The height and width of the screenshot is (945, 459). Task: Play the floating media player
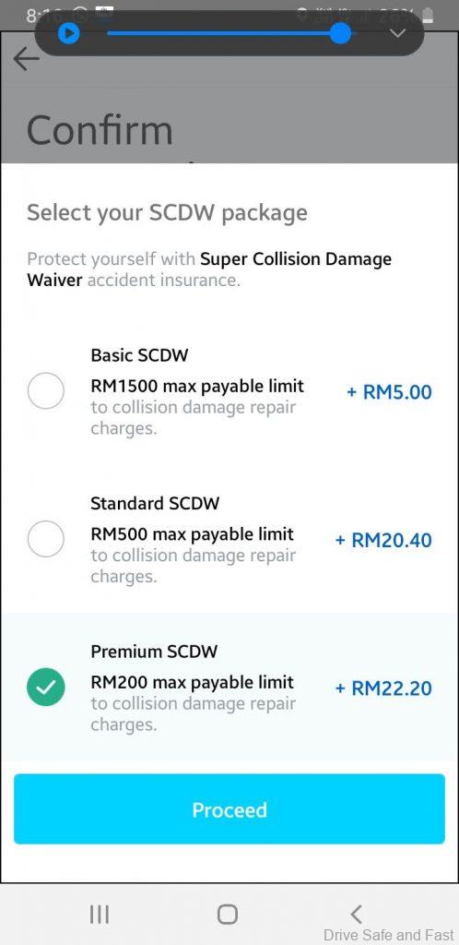tap(68, 33)
